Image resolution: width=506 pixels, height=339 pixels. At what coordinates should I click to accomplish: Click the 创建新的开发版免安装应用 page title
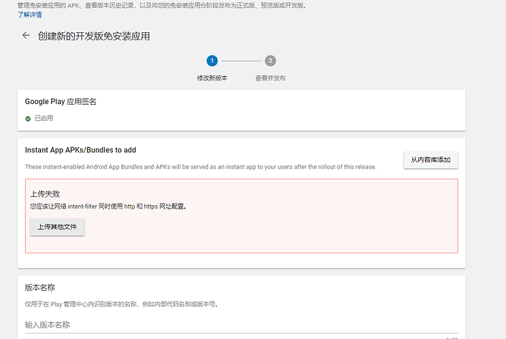pos(94,36)
